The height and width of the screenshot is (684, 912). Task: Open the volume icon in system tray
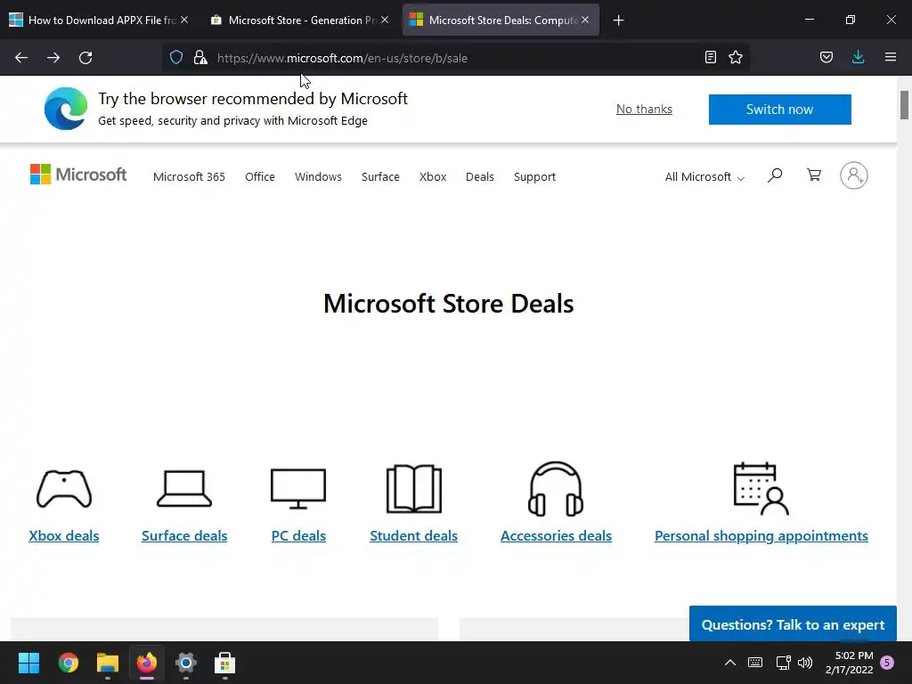tap(805, 663)
